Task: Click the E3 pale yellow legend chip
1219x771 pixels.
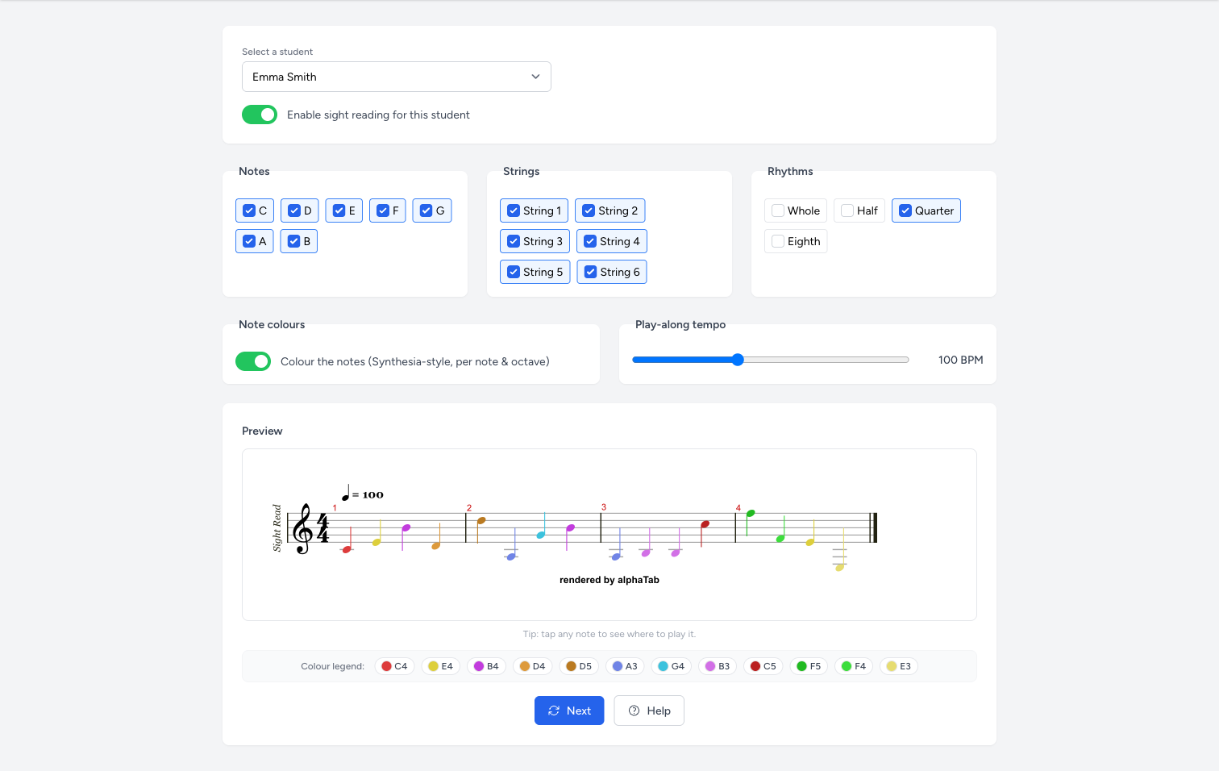Action: [899, 666]
